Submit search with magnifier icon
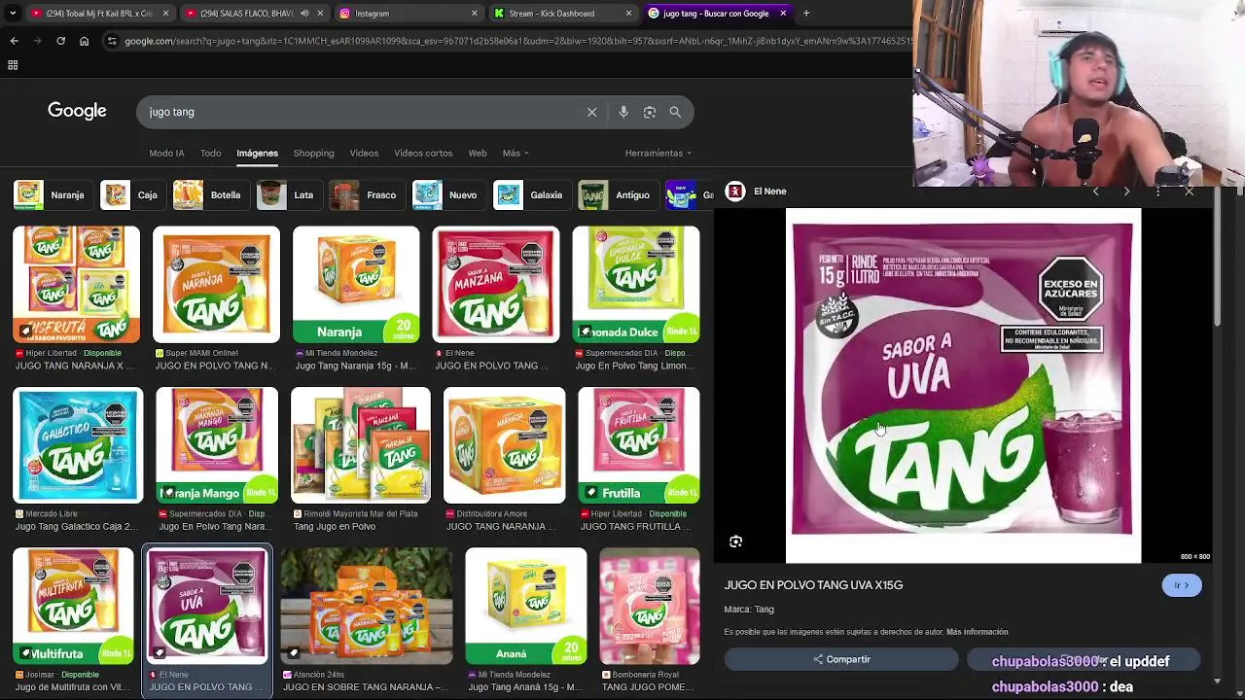 (675, 112)
